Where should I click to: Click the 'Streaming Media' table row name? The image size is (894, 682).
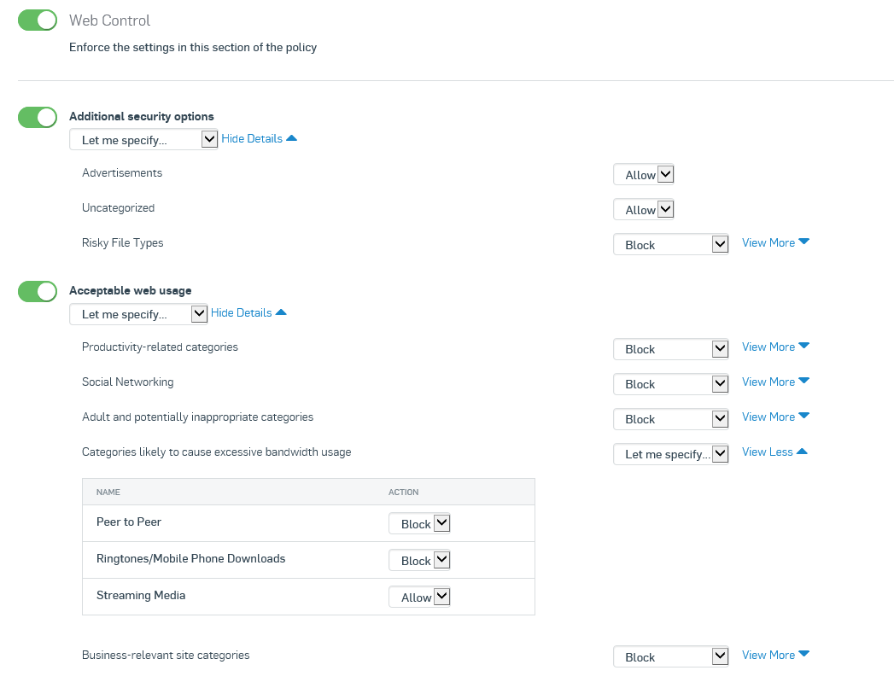tap(141, 596)
